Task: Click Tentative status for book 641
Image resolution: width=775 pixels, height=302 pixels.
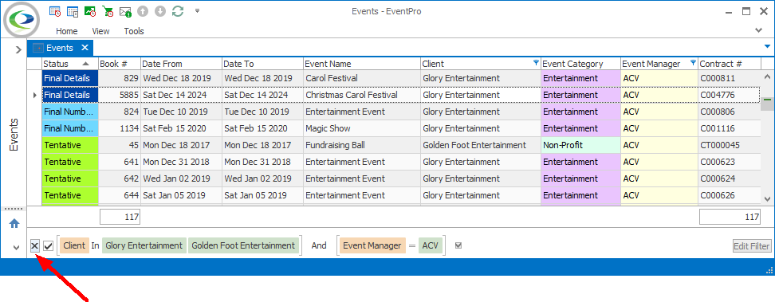Action: click(70, 162)
